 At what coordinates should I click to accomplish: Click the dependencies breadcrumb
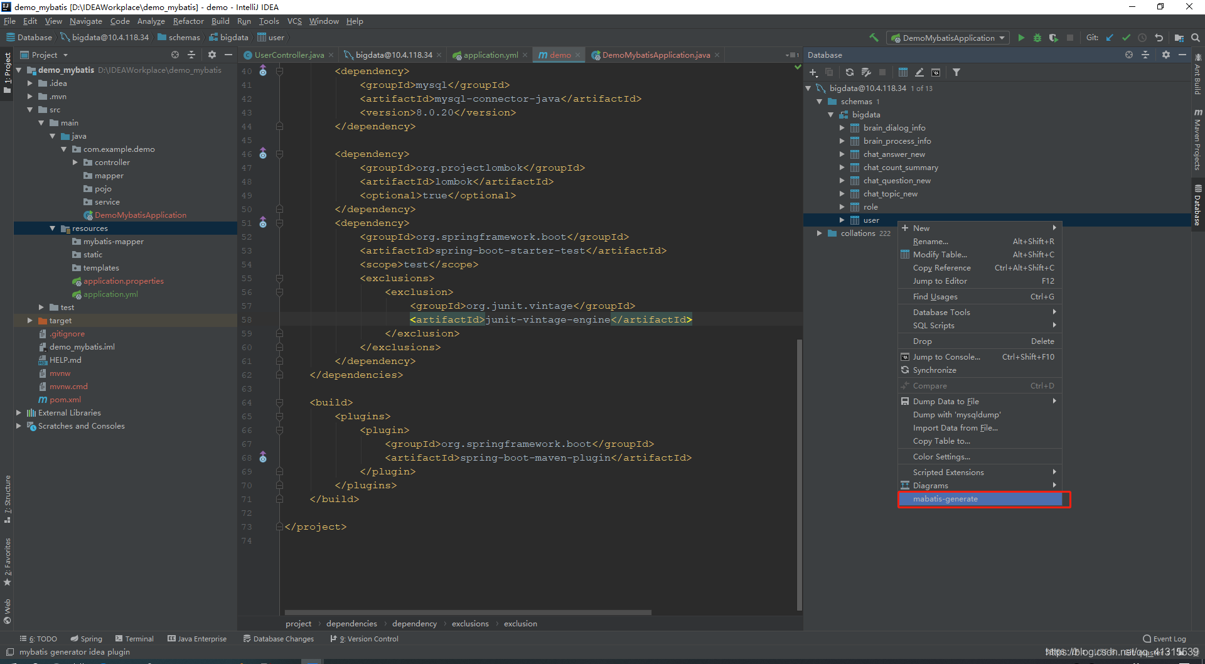351,624
